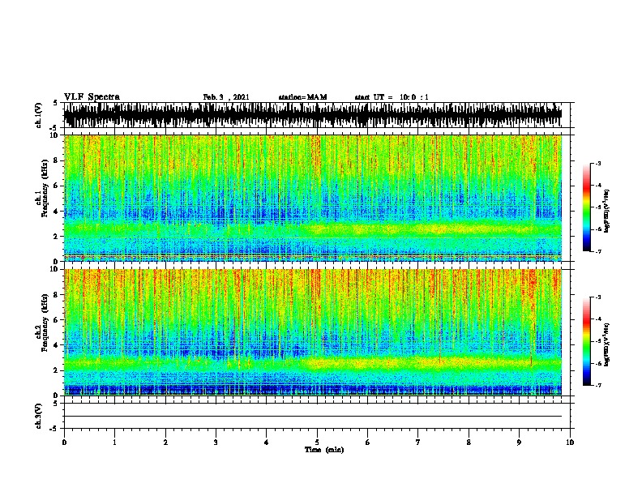The image size is (642, 496).
Task: Click the 'ch.1(V)' axis label
Action: click(38, 115)
